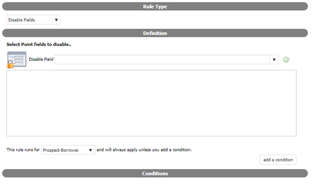Click the empty disabled fields list area
Image resolution: width=314 pixels, height=184 pixels.
(x=151, y=103)
